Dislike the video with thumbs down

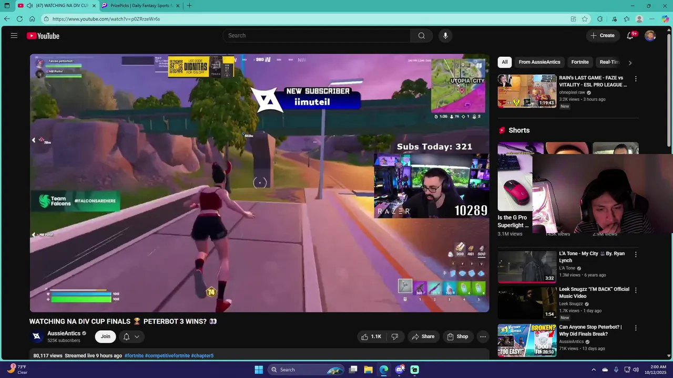(395, 337)
